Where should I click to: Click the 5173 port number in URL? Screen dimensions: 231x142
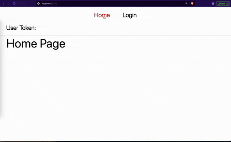pos(55,3)
